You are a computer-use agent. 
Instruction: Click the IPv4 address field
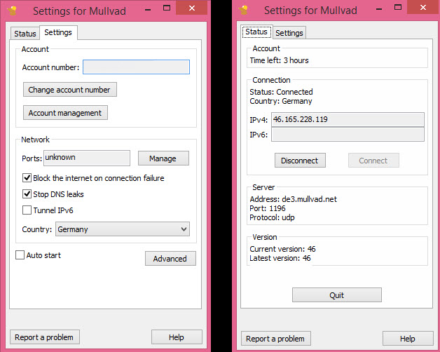(348, 119)
